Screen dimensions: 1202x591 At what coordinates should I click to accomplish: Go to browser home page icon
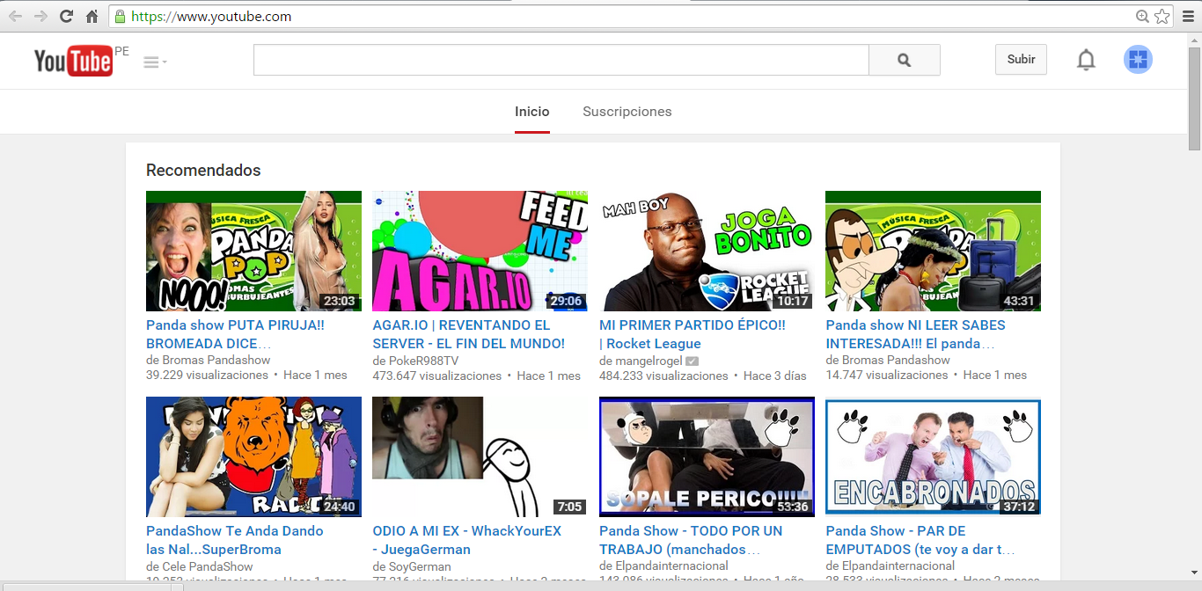92,16
